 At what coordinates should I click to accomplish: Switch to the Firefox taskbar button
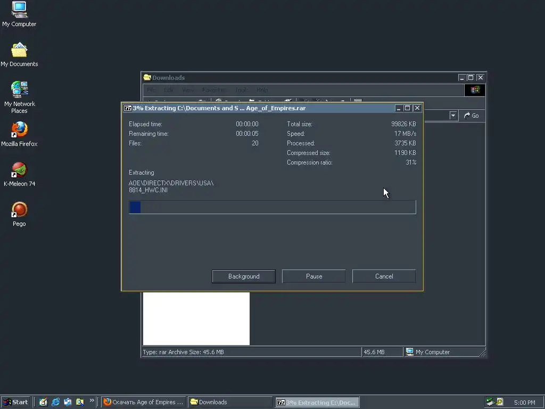(x=144, y=402)
